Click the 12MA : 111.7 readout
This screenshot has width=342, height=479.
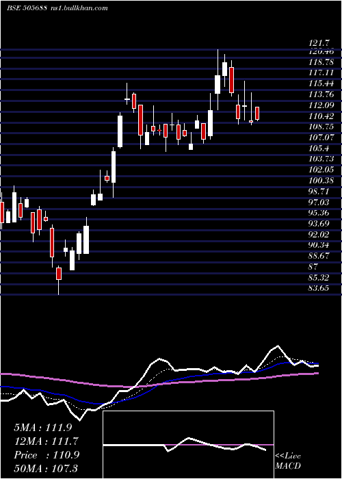coord(46,441)
